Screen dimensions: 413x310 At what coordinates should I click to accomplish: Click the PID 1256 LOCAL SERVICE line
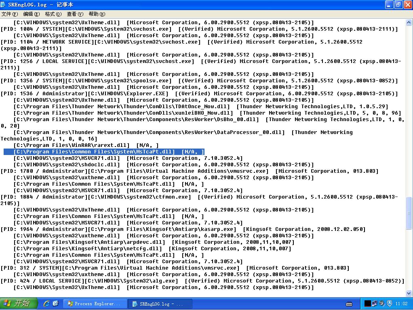tap(201, 65)
